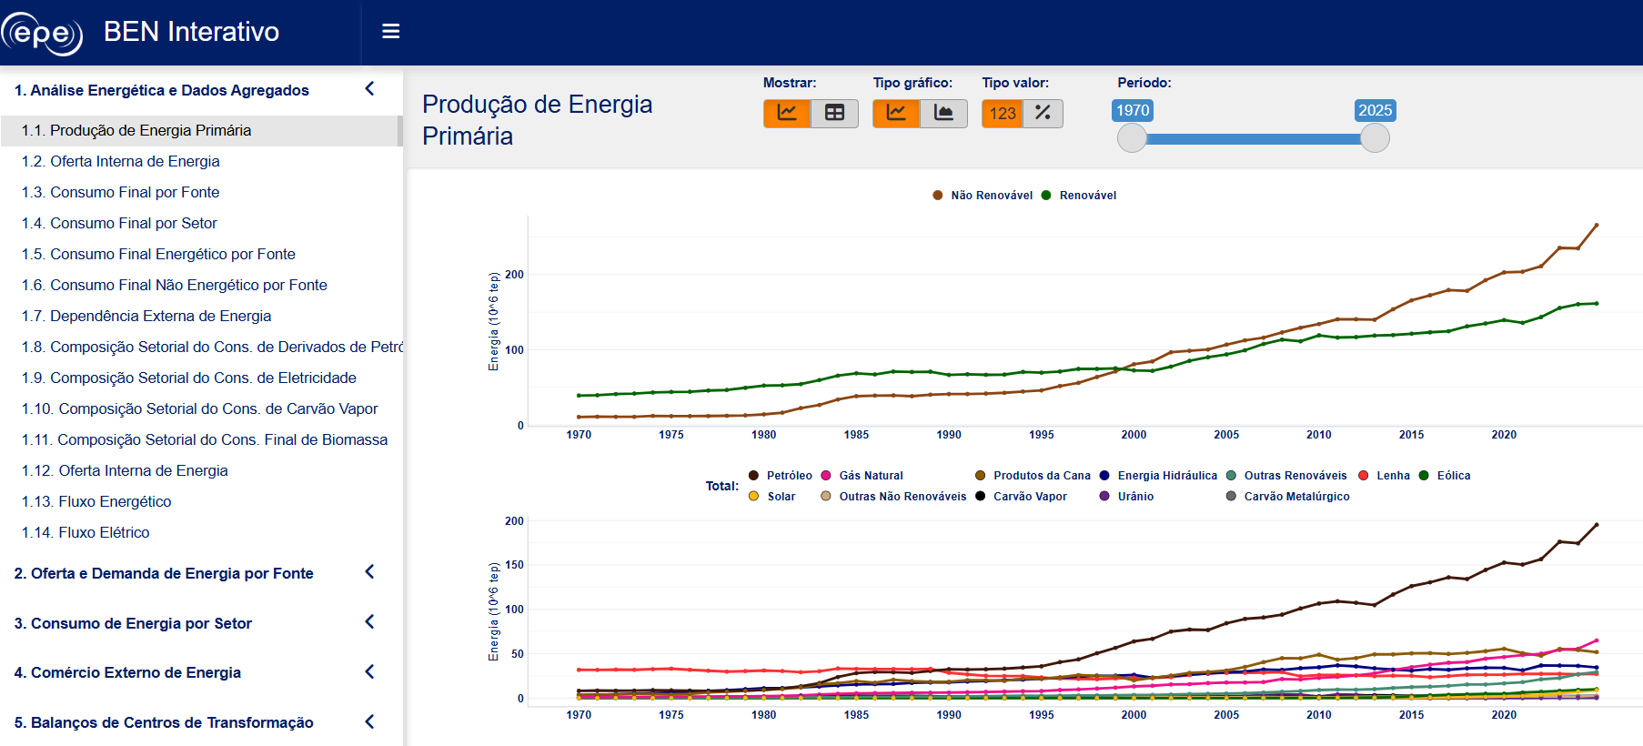
Task: Open 1.2. Oferta Interna de Energia
Action: click(x=121, y=161)
